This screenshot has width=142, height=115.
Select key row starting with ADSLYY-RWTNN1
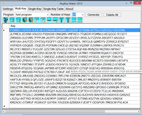click(x=75, y=64)
